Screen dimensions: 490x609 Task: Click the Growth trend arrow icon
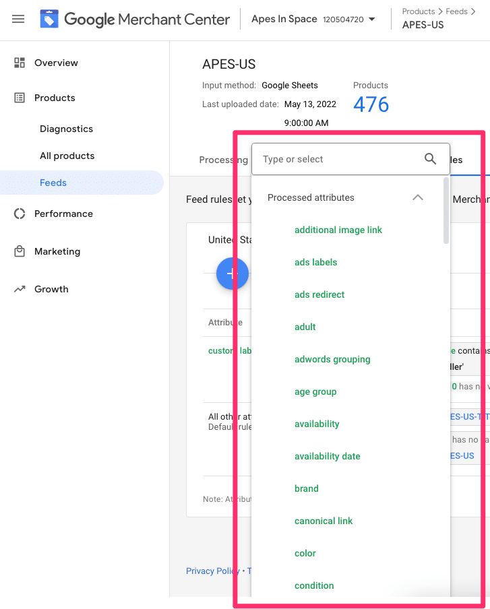click(x=20, y=289)
